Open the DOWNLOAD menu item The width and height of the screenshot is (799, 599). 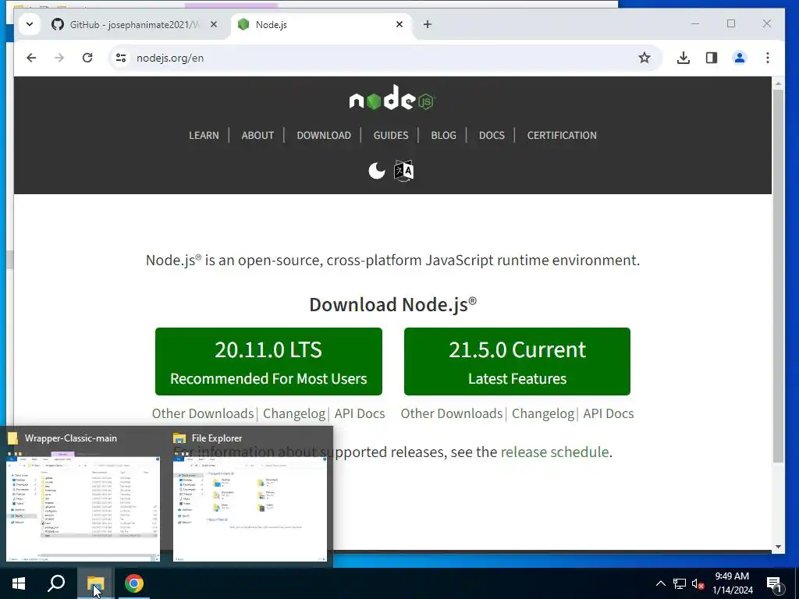point(324,136)
